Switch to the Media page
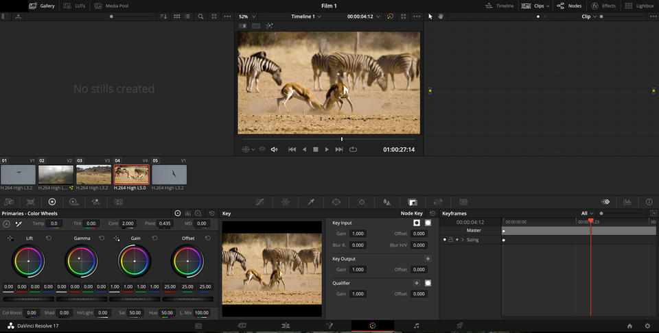The height and width of the screenshot is (333, 659). click(x=198, y=326)
